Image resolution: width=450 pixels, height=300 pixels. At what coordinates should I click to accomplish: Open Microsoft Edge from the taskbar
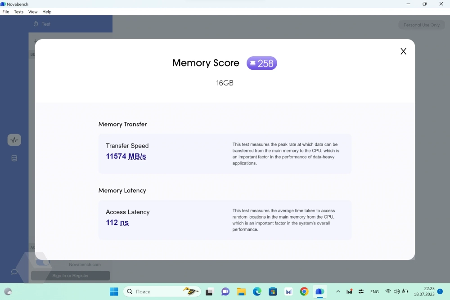pos(257,291)
